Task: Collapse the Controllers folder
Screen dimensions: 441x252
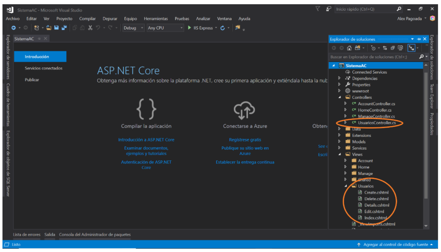Action: pos(339,97)
